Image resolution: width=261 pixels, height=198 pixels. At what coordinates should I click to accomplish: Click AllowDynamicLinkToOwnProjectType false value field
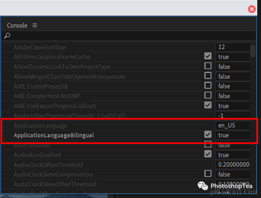[x=232, y=67]
